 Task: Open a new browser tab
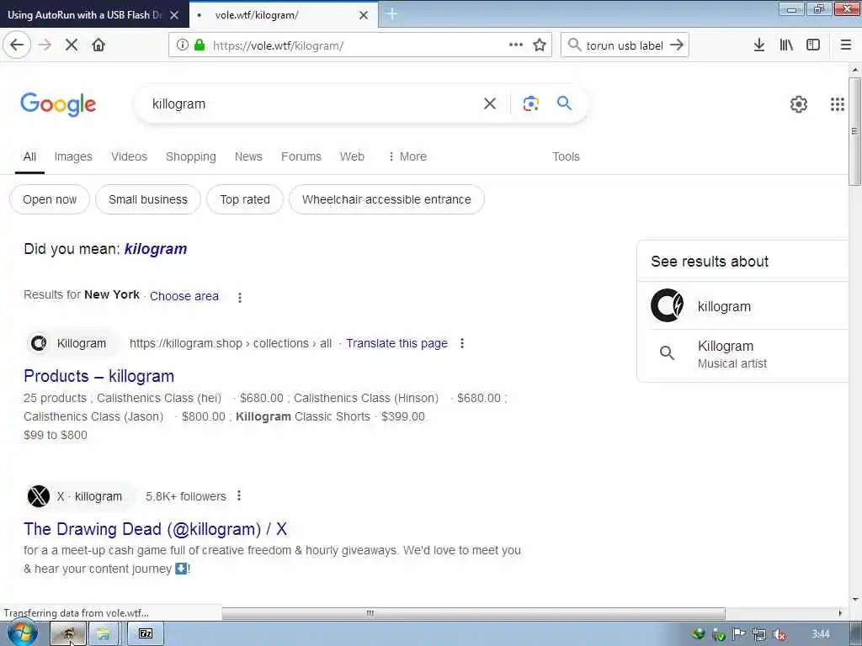(392, 14)
